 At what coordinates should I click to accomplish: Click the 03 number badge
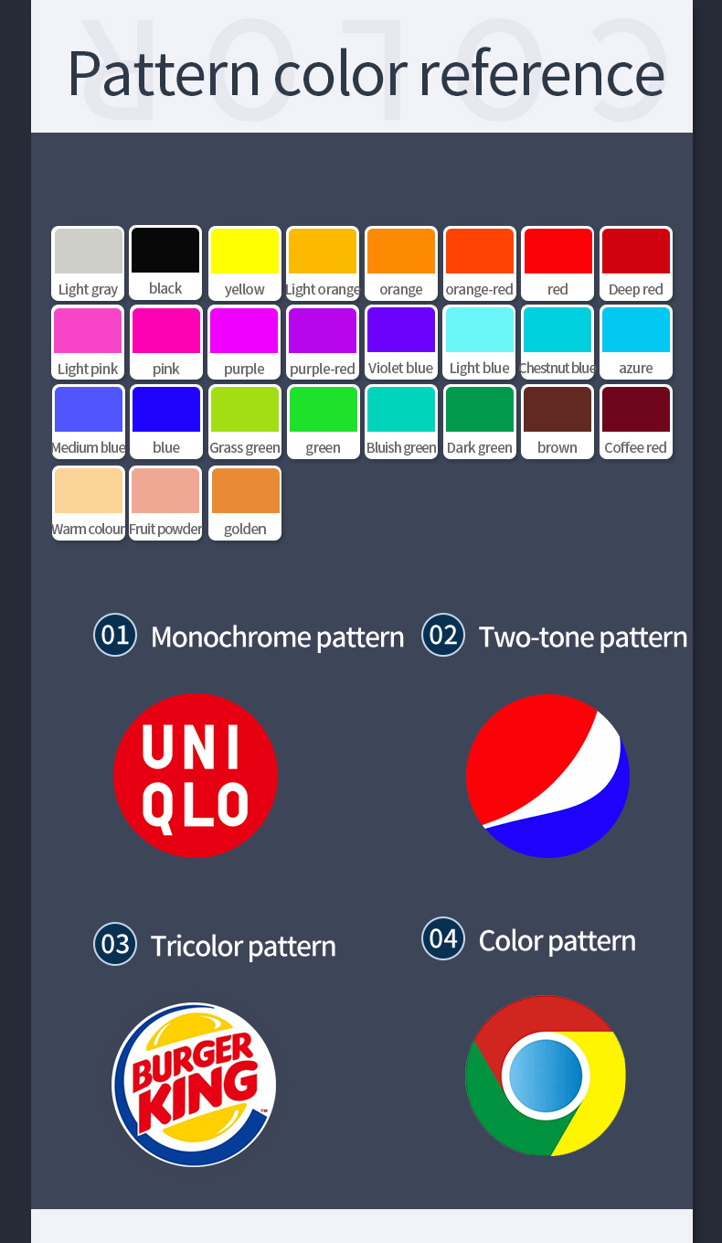pos(115,944)
